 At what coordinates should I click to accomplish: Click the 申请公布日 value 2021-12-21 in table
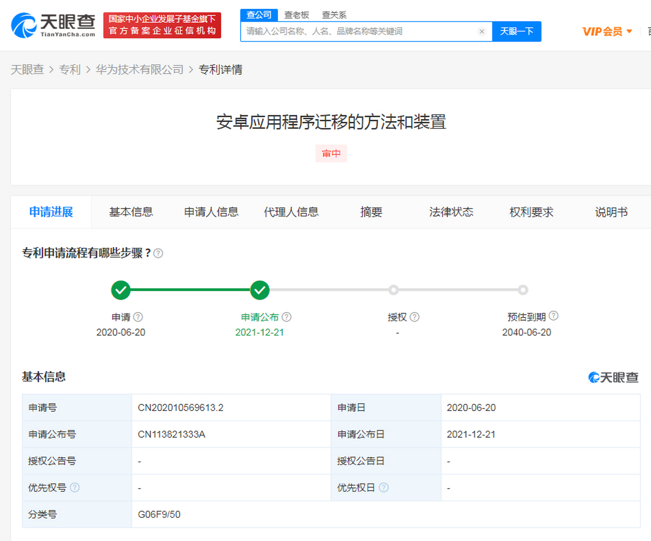pos(471,434)
